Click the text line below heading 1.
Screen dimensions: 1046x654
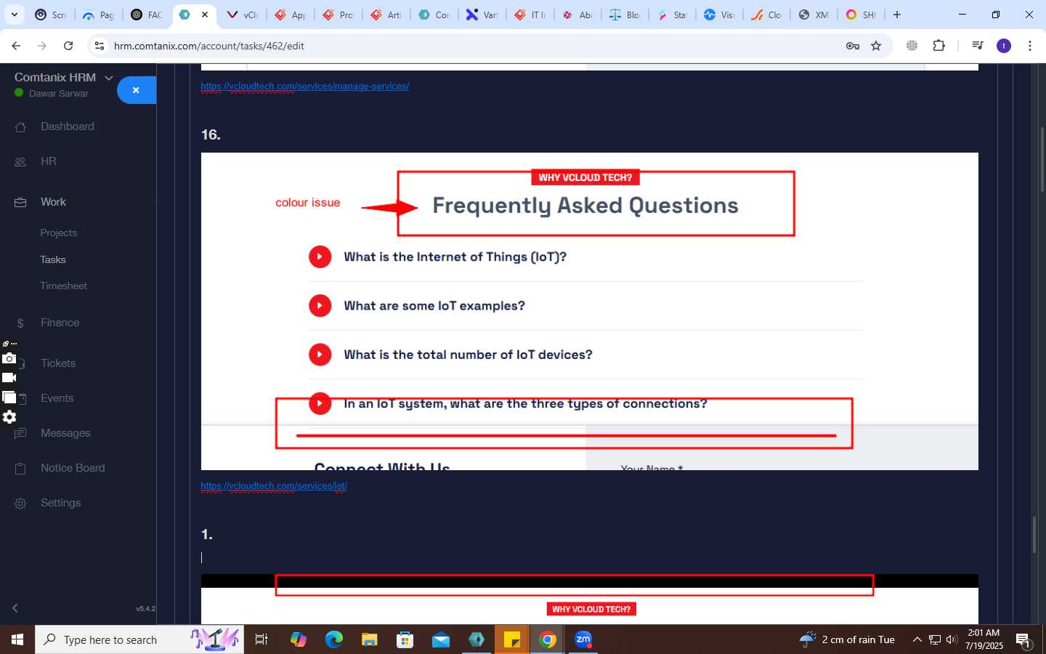(x=590, y=557)
